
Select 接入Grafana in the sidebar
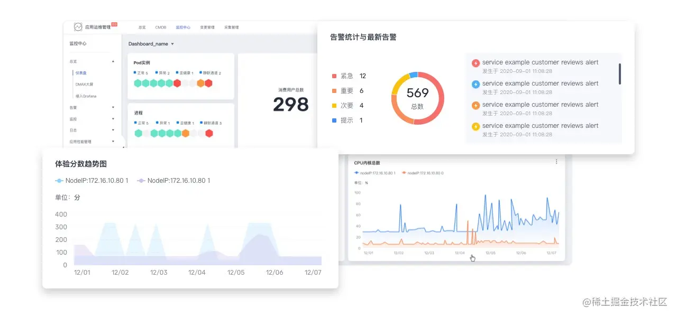pos(86,96)
